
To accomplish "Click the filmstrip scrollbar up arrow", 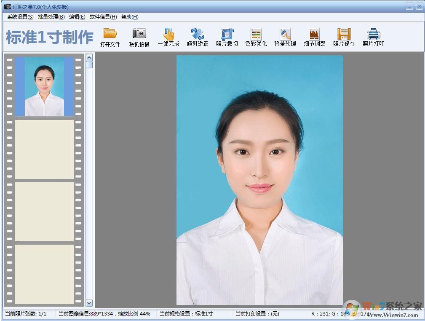I will (89, 57).
